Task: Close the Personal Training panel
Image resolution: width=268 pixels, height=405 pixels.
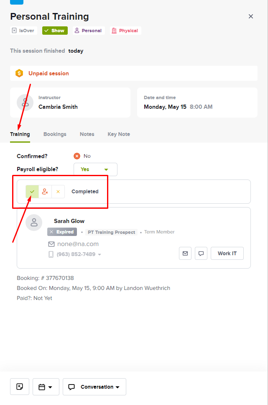Action: [251, 16]
